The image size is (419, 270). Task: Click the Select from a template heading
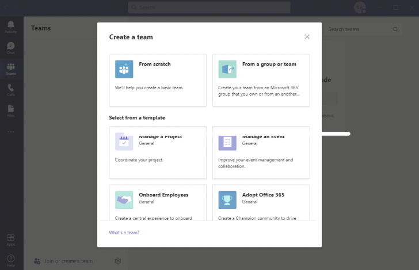[x=137, y=117]
